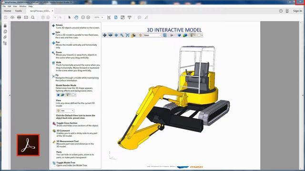Go to next page arrow
305x171 pixels.
pyautogui.click(x=48, y=18)
